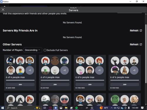Click the scroll-up arrow of the Servers panel
Viewport: 147px width, 110px height.
click(x=146, y=14)
